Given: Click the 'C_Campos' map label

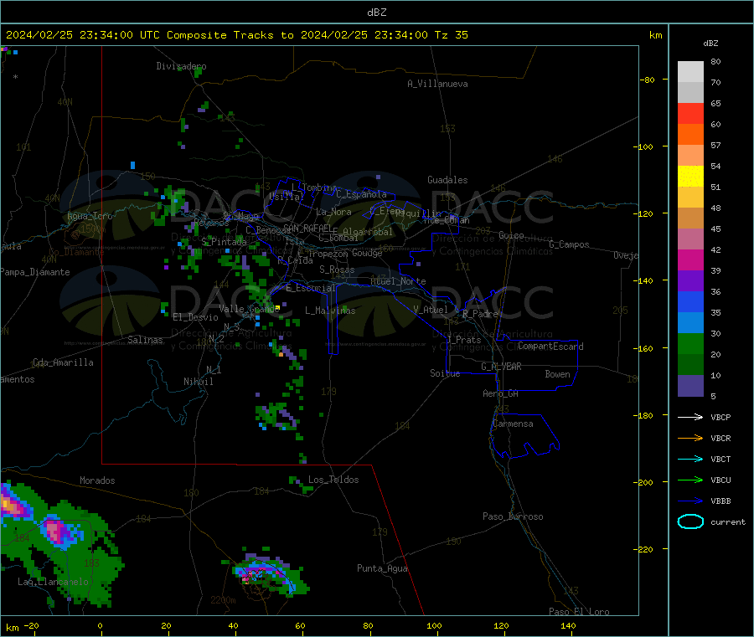Looking at the screenshot, I should 570,244.
